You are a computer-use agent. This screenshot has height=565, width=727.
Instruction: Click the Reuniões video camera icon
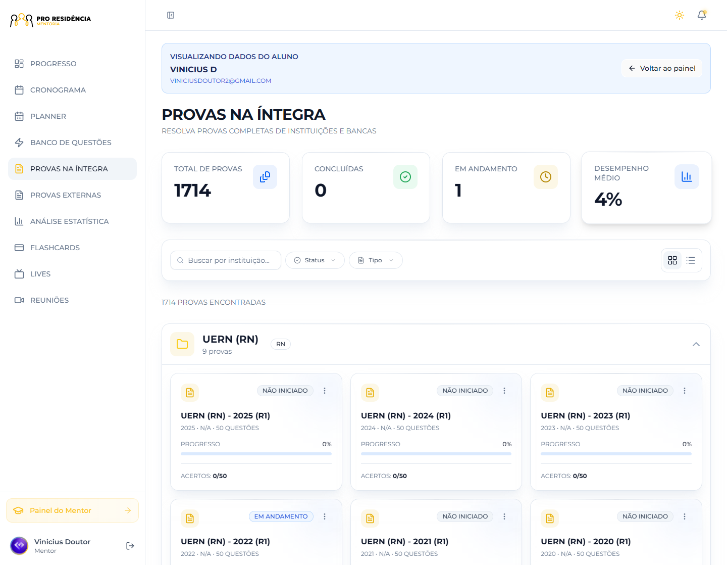click(x=19, y=300)
